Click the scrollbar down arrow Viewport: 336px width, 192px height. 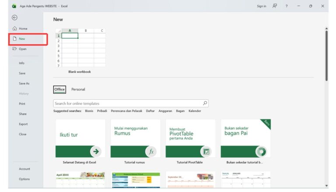click(x=326, y=186)
